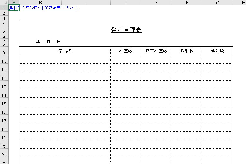Click the 発注管理表 title text

(x=126, y=30)
